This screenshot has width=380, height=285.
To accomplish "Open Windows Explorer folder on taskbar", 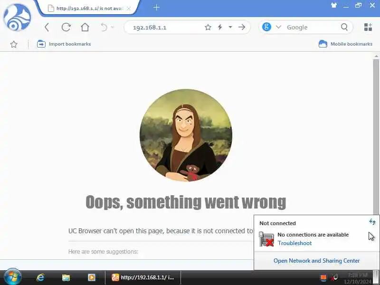I will pyautogui.click(x=66, y=277).
